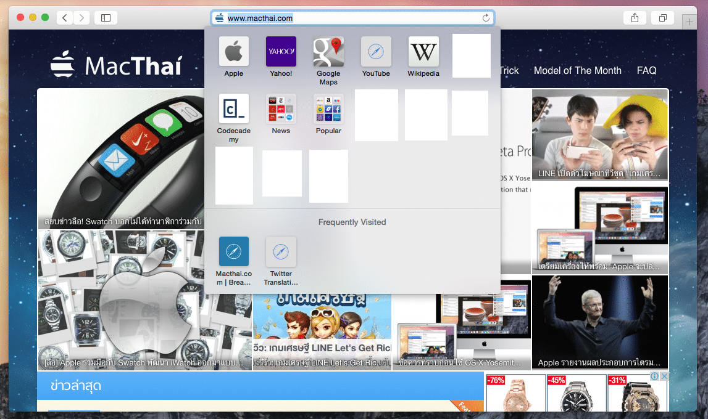The height and width of the screenshot is (419, 708).
Task: Open the LINE Let's Get Rich review thumbnail
Action: (322, 332)
